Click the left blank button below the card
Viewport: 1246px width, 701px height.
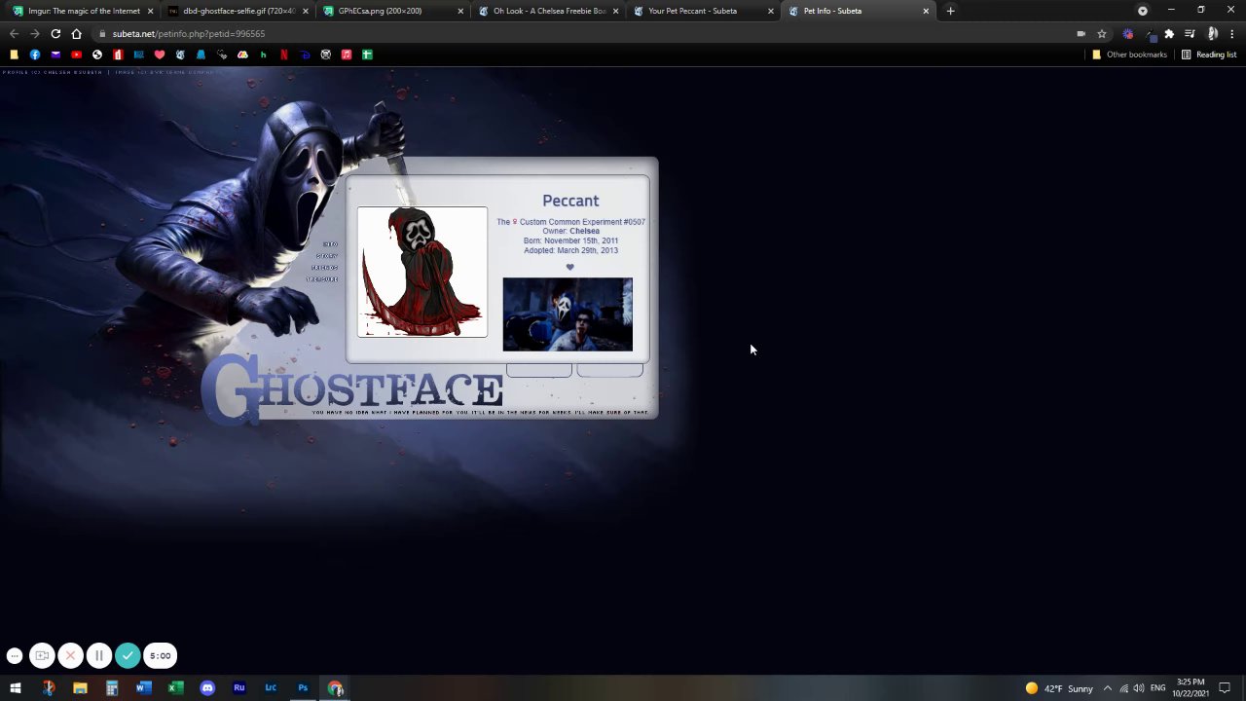coord(538,370)
